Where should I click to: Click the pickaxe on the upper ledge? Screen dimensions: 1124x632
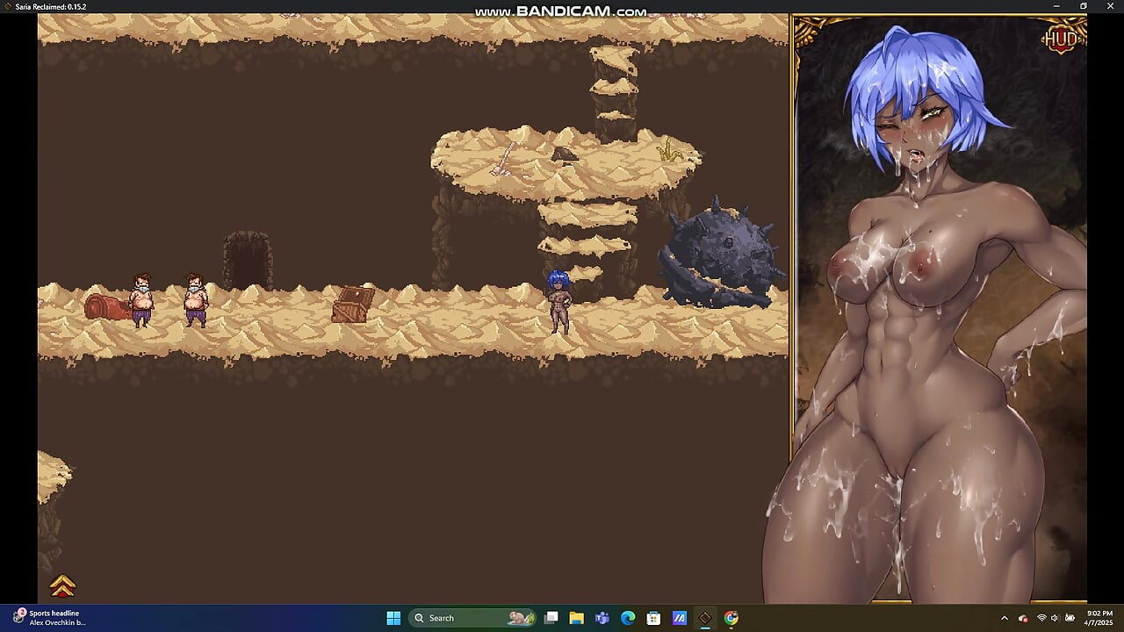pyautogui.click(x=504, y=159)
